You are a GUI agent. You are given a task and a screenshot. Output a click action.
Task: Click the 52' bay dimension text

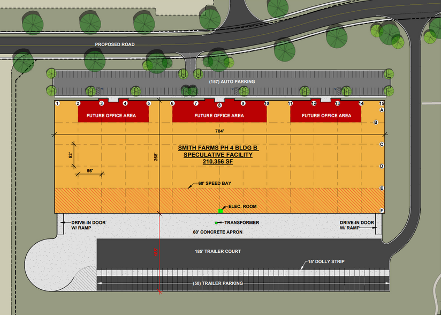(x=71, y=155)
